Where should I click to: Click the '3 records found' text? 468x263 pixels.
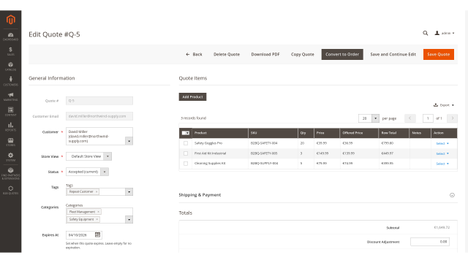[x=193, y=118]
